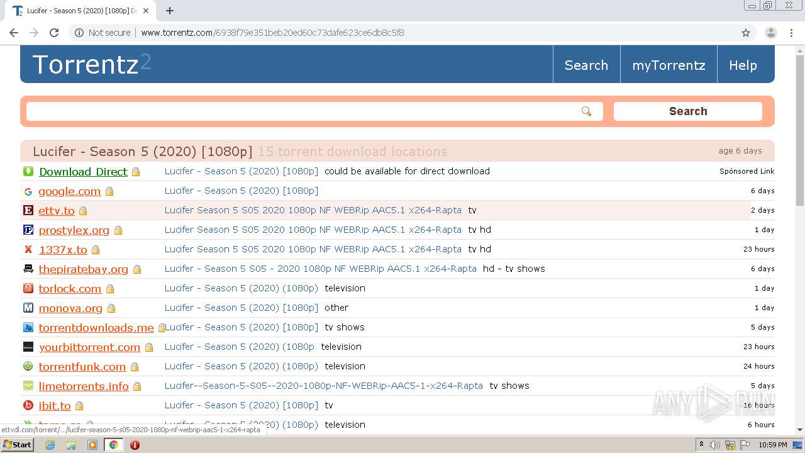Click the taskbar clock showing 10:59 PM
Screen dimensions: 805x453
click(773, 445)
